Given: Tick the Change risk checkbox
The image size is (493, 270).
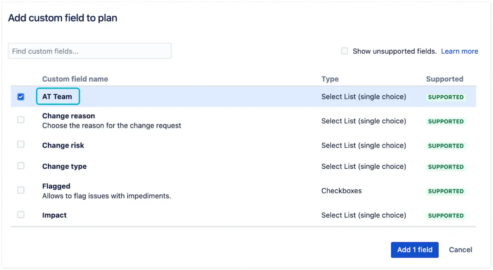Looking at the screenshot, I should [x=21, y=144].
